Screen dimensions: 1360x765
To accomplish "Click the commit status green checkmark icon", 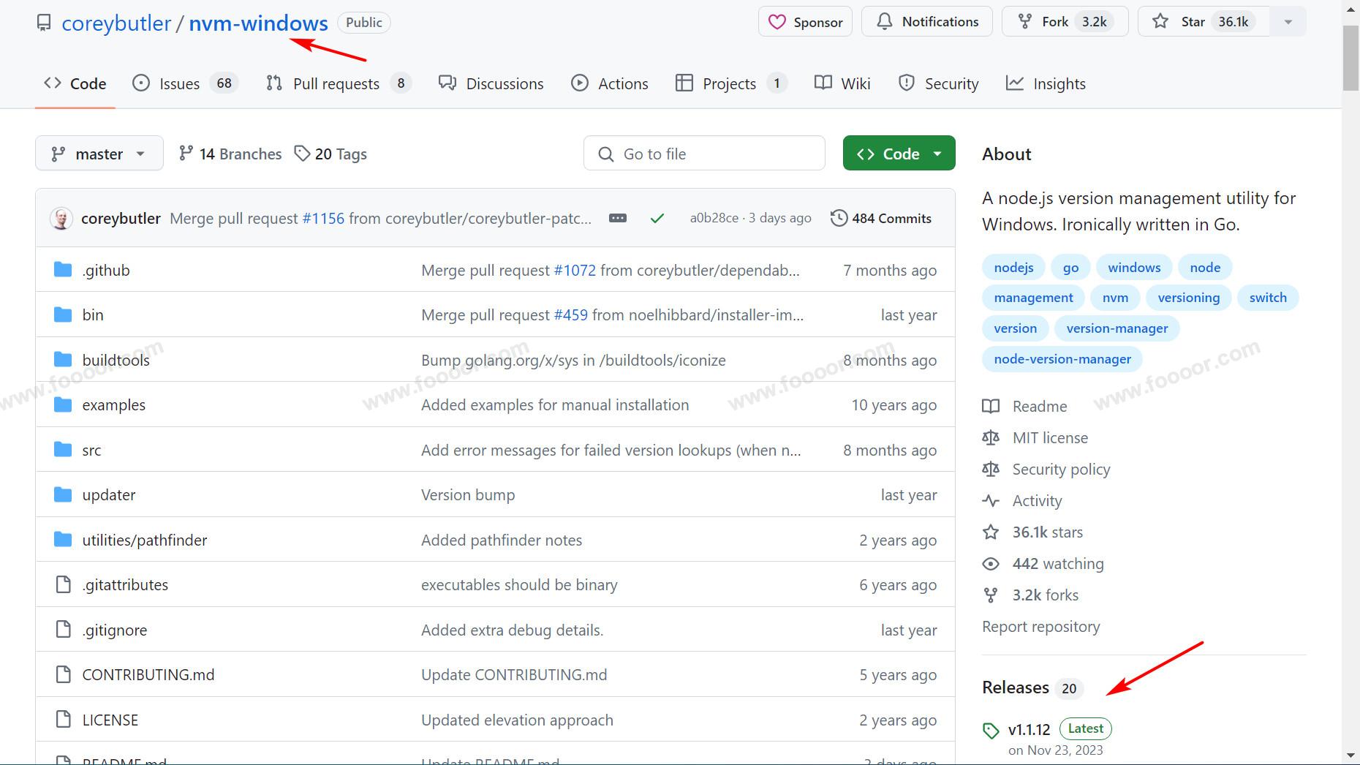I will click(657, 218).
